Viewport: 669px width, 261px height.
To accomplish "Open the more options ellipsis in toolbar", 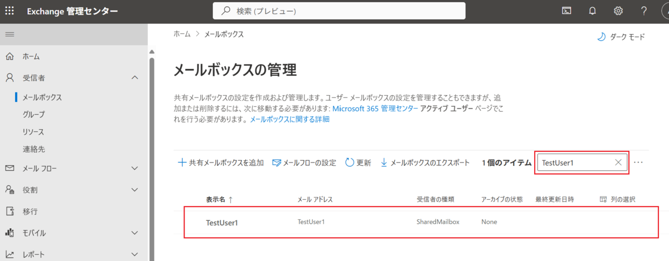I will point(639,162).
